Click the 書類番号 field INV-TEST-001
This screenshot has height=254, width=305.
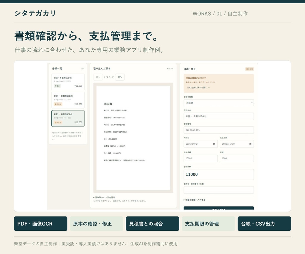219,130
